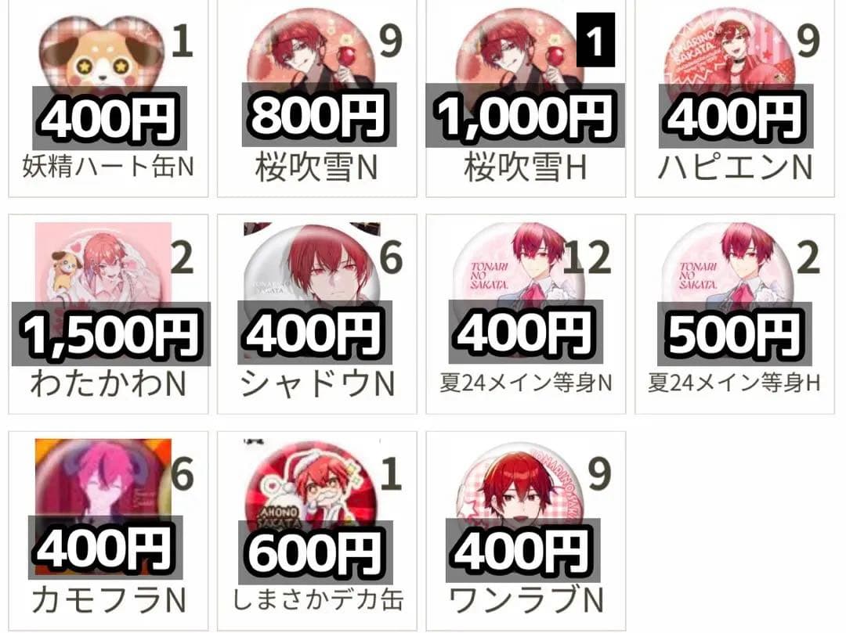Click the 1,000円 price tag
This screenshot has height=633, width=846.
pyautogui.click(x=525, y=115)
